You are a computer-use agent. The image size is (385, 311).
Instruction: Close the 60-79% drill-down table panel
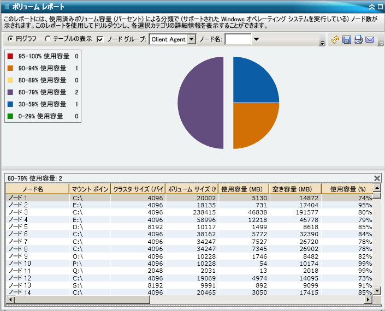coord(377,178)
